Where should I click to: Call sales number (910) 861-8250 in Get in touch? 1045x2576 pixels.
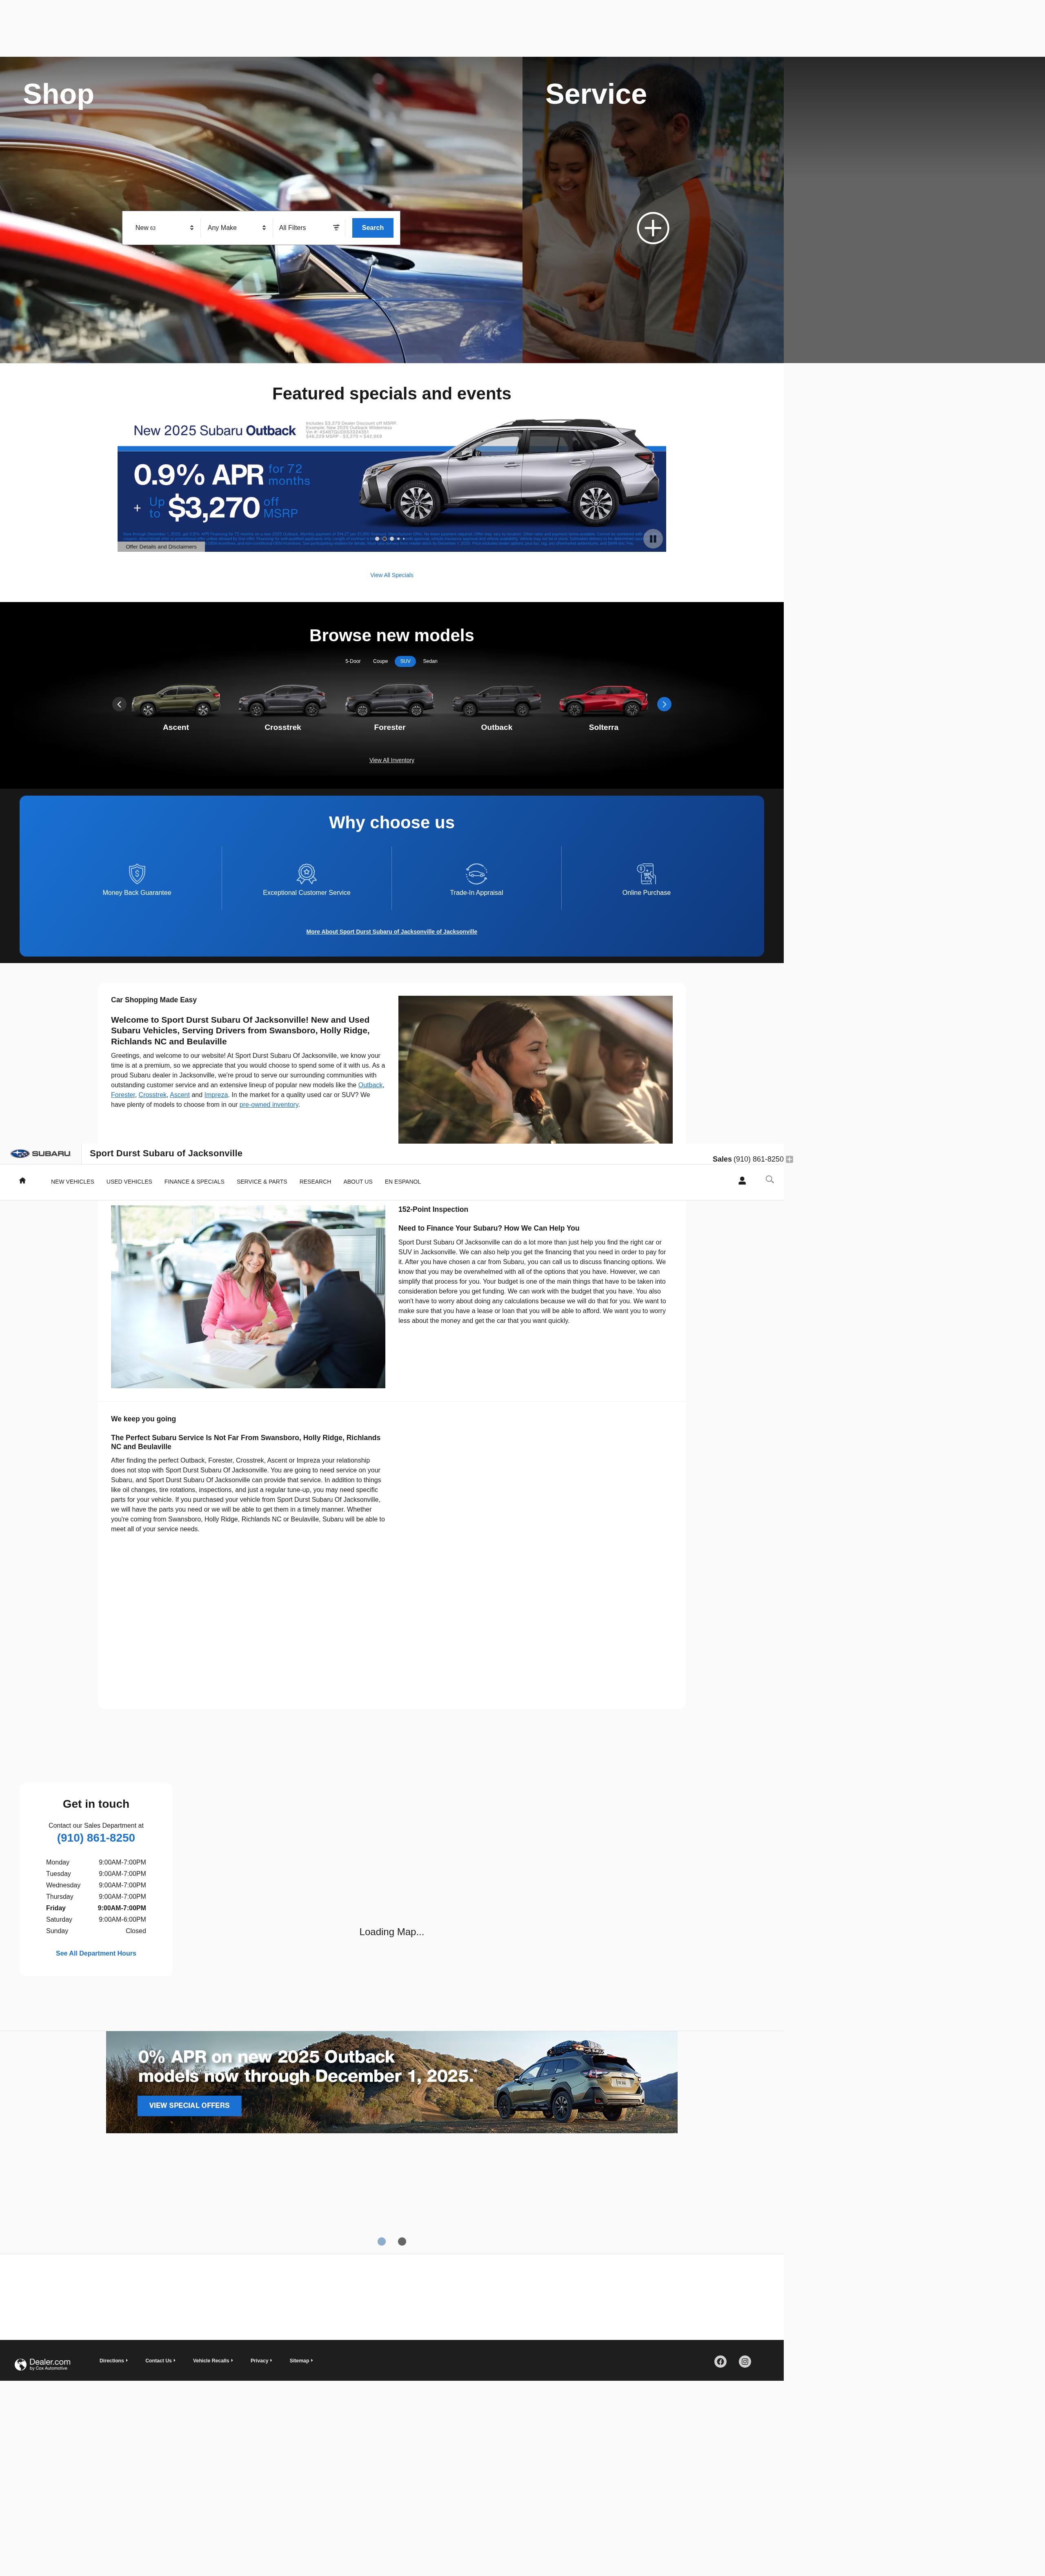(x=96, y=1838)
